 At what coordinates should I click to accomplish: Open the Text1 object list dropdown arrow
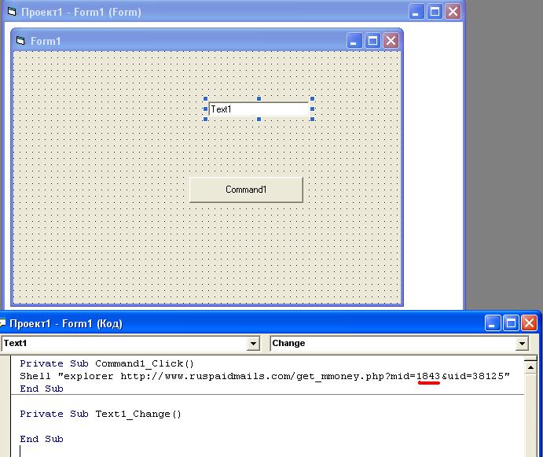coord(253,344)
